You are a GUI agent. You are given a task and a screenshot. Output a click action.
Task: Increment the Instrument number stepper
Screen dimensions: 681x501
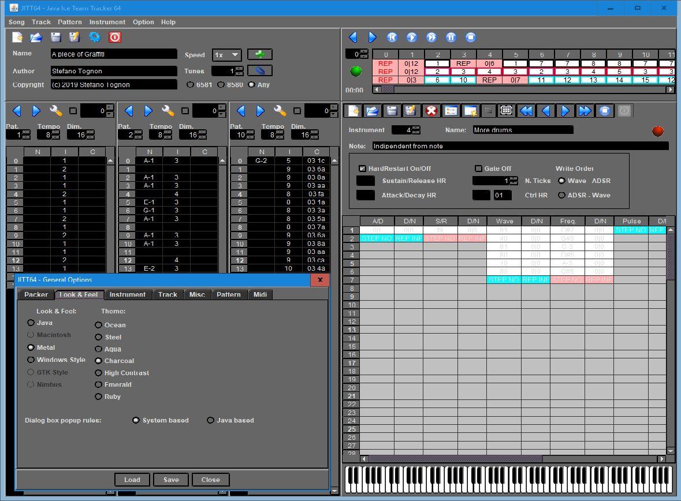point(416,128)
